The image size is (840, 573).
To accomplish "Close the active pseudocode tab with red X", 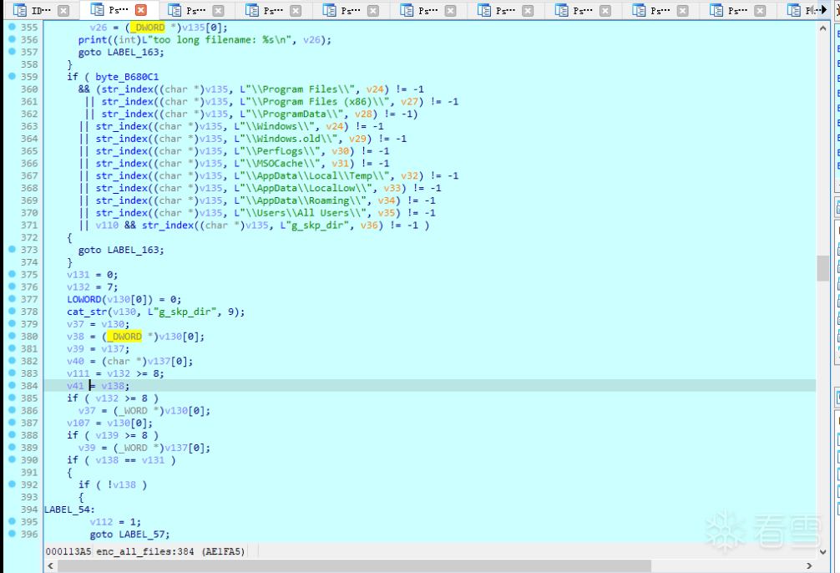I will (141, 10).
